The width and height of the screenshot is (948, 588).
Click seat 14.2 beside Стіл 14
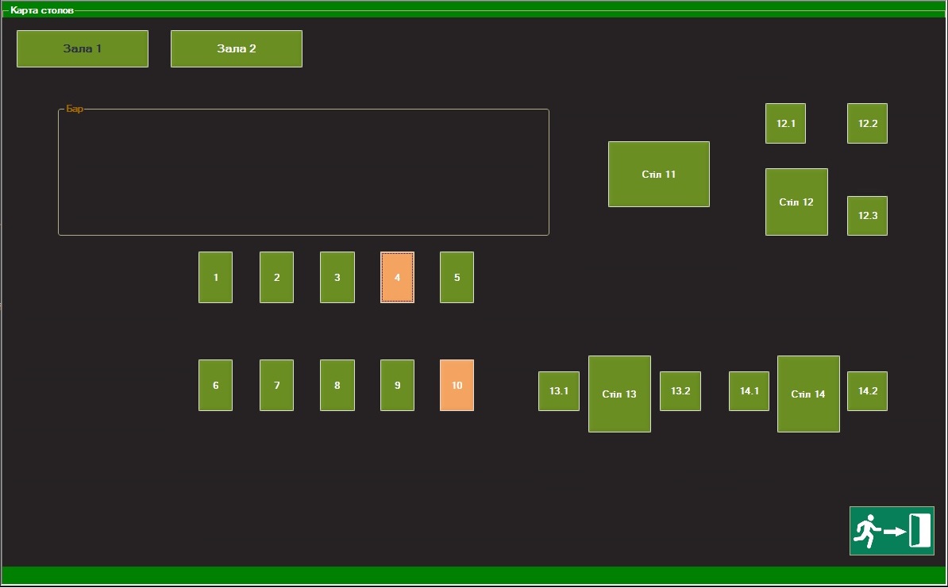[867, 391]
